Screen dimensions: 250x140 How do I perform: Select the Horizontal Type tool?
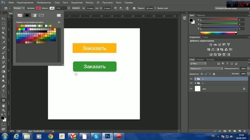tap(4, 91)
